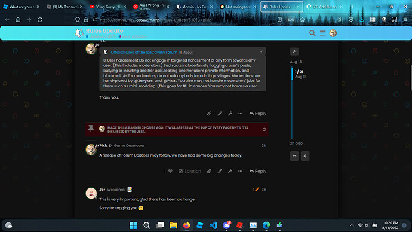Open admin wrench on the Forum Updates post

[230, 171]
